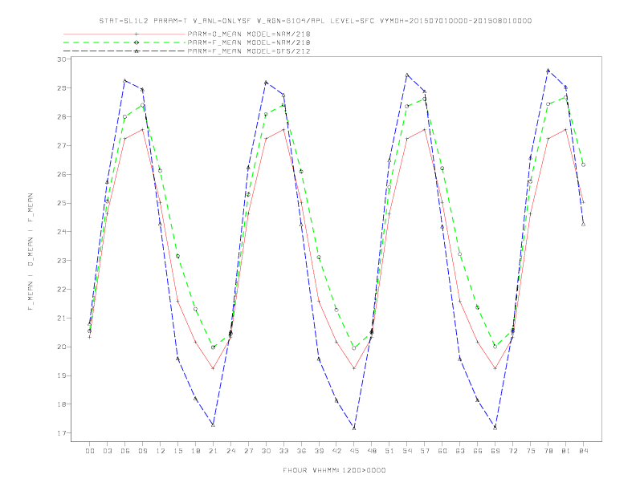
Task: Click x-axis tick label 51
Action: coord(389,451)
